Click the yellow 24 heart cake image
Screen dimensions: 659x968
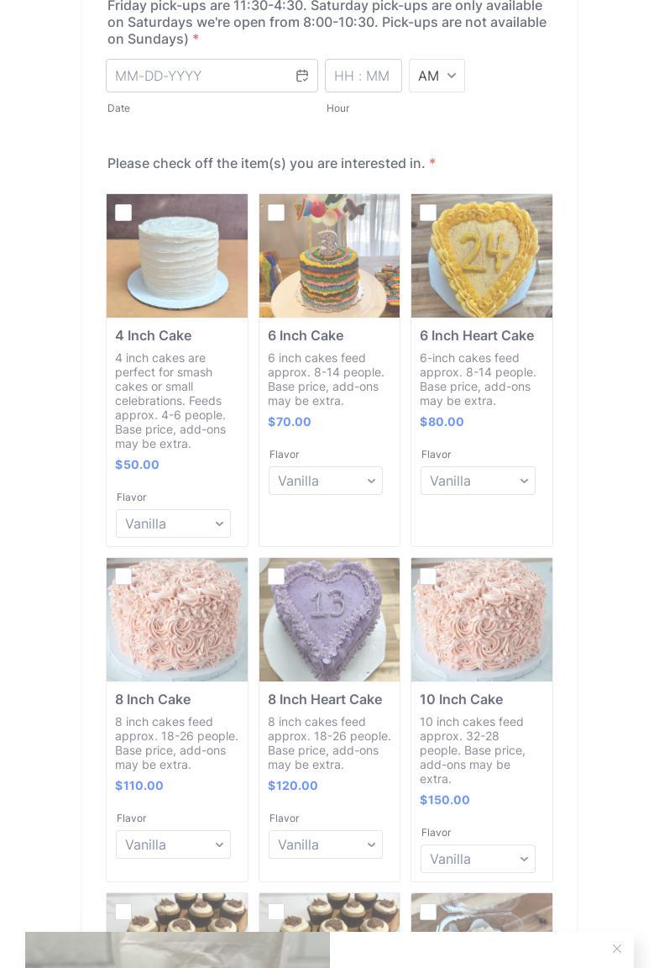[482, 256]
